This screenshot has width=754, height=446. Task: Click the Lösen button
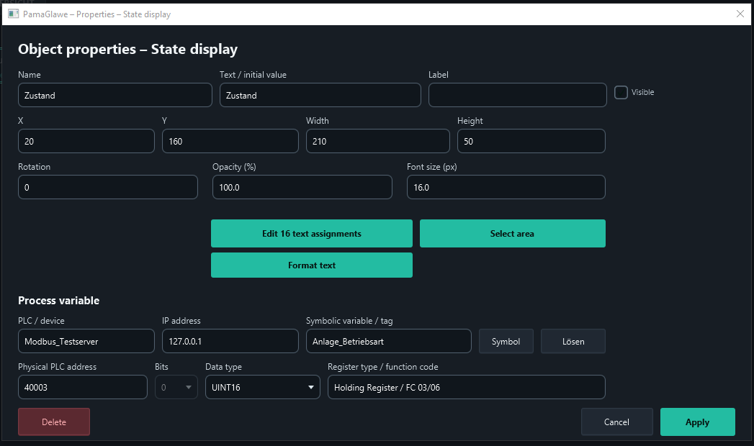573,342
